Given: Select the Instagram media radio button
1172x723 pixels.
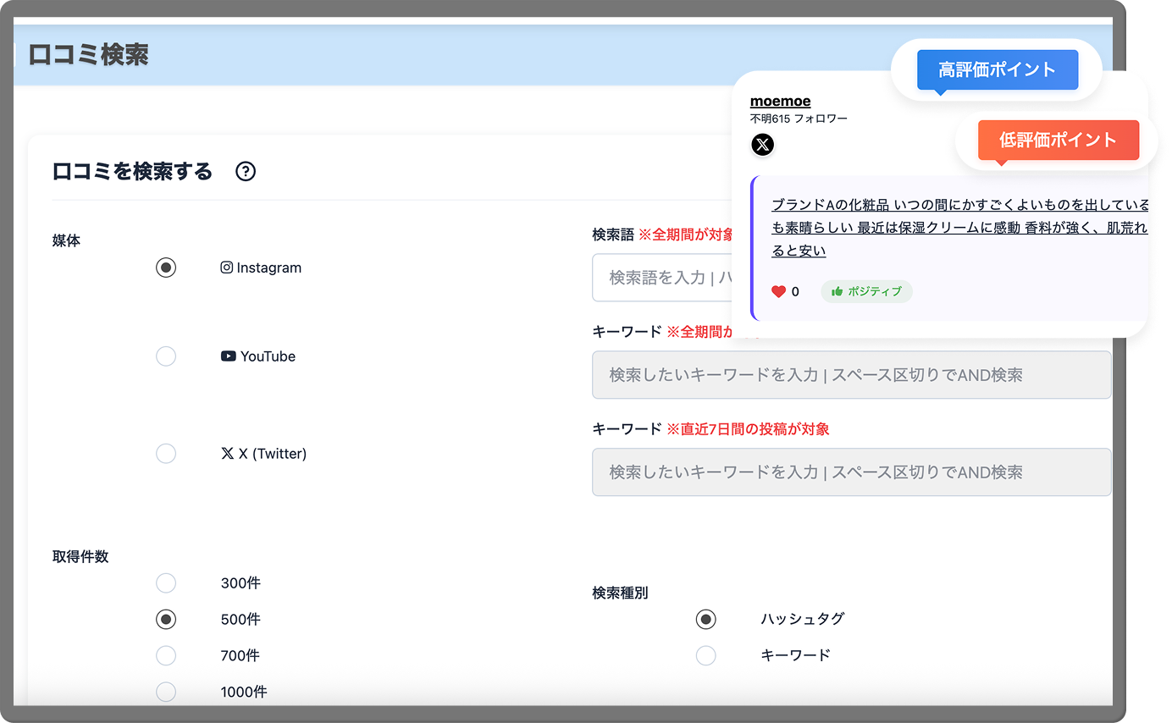Looking at the screenshot, I should click(166, 268).
